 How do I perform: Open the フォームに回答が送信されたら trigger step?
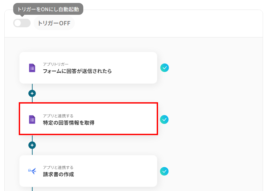[77, 71]
